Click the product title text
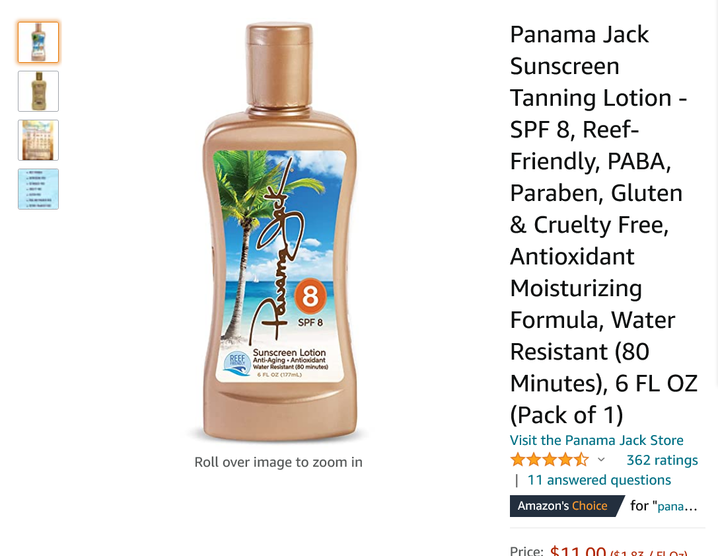The width and height of the screenshot is (718, 556). click(604, 225)
